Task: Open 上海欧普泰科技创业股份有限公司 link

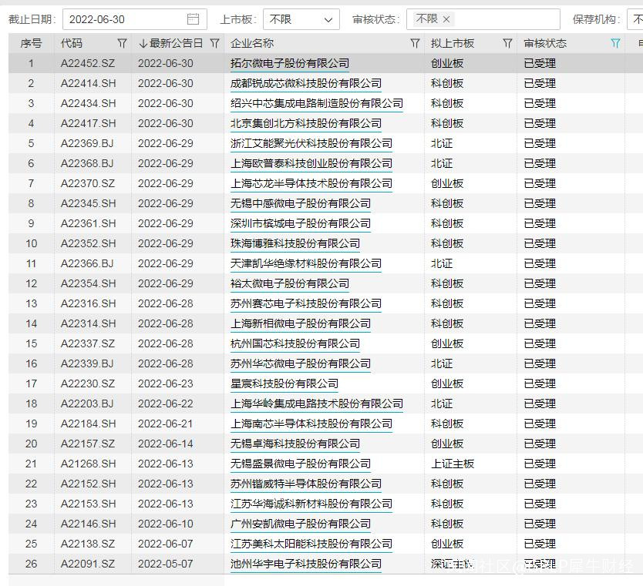Action: point(311,164)
